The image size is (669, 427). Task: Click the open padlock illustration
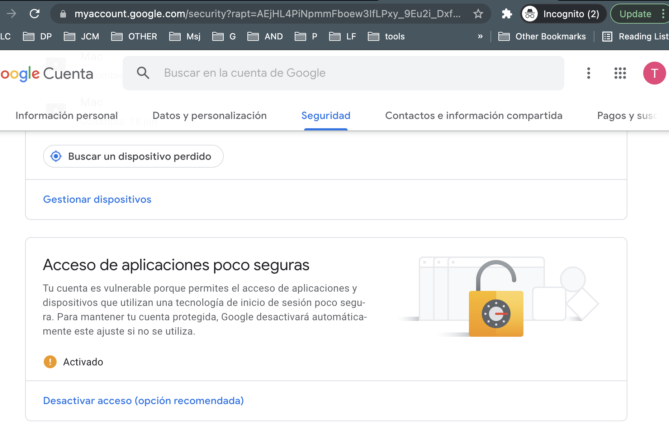point(496,299)
